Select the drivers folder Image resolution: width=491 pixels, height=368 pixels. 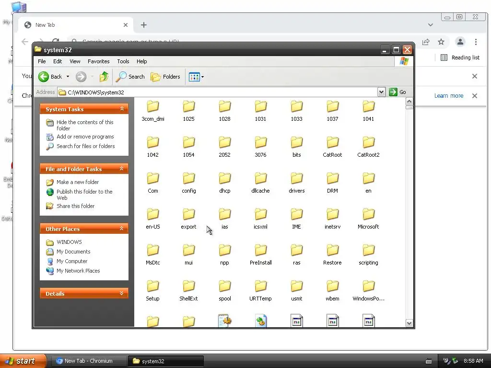coord(296,183)
